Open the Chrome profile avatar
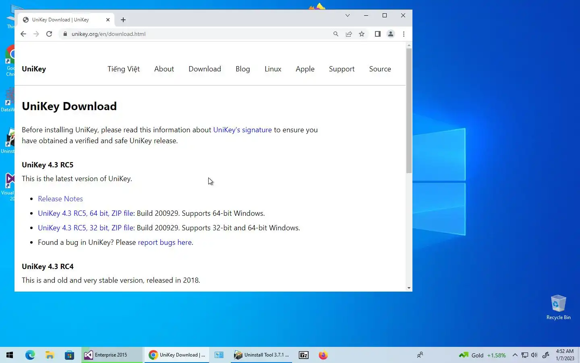Viewport: 580px width, 363px height. point(390,34)
